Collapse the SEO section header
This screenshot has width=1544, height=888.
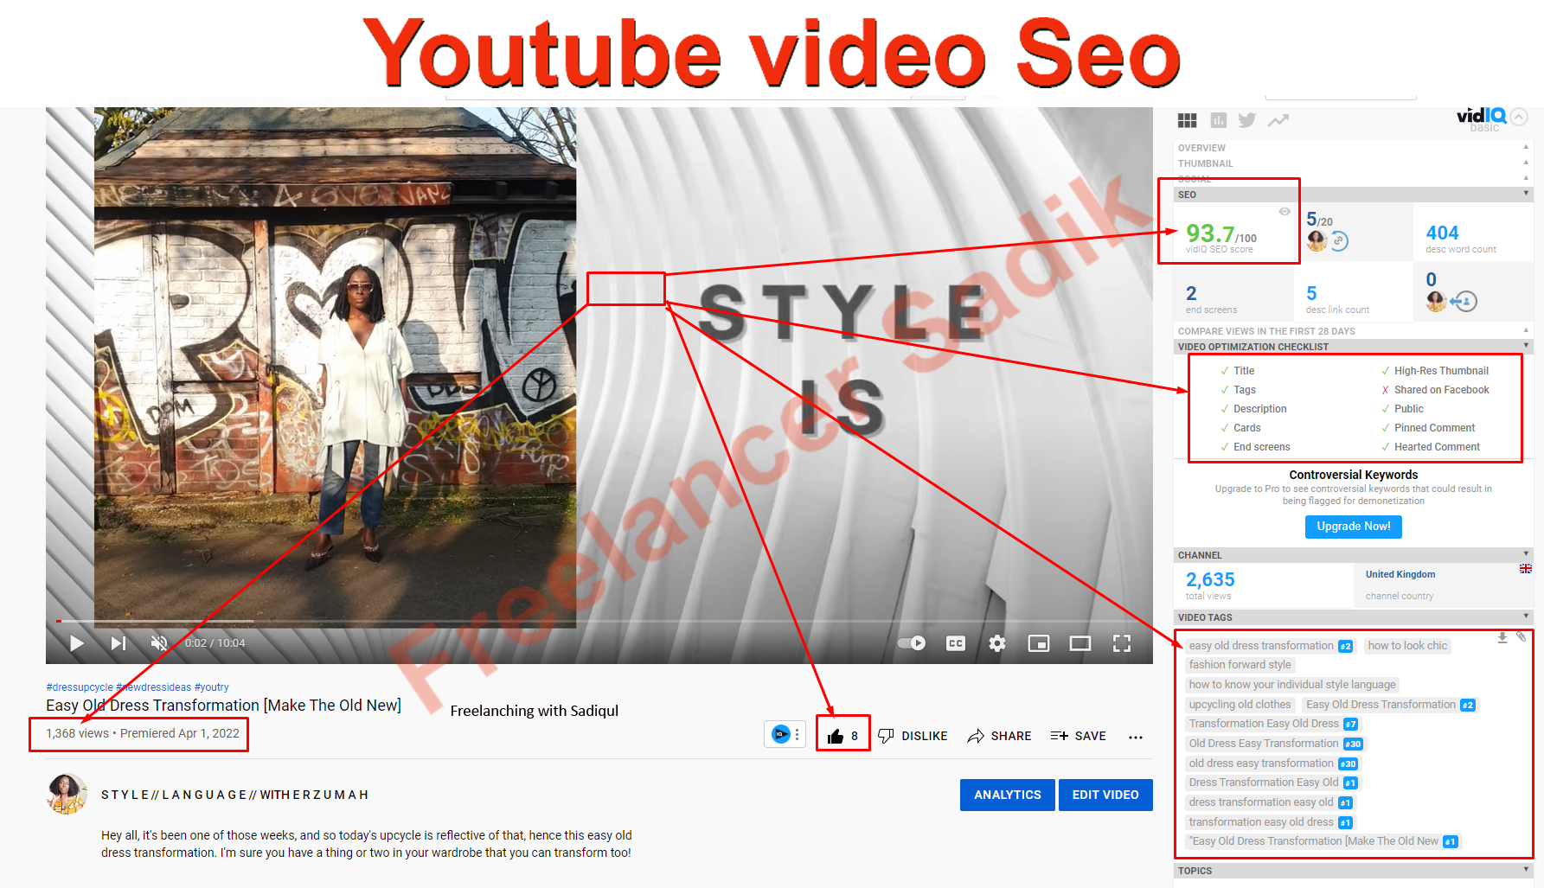pos(1354,195)
